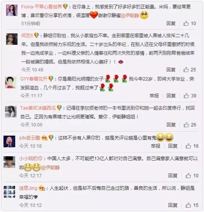Reply to Fiona's comment via 回复
Screen dimensions: 204x212
coord(171,23)
